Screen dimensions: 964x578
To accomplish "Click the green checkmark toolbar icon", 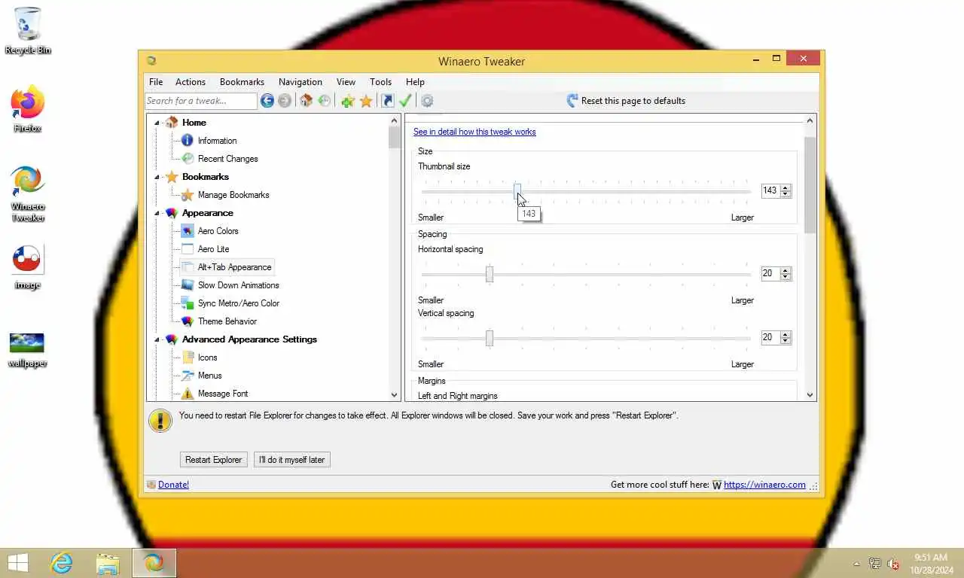I will point(405,101).
